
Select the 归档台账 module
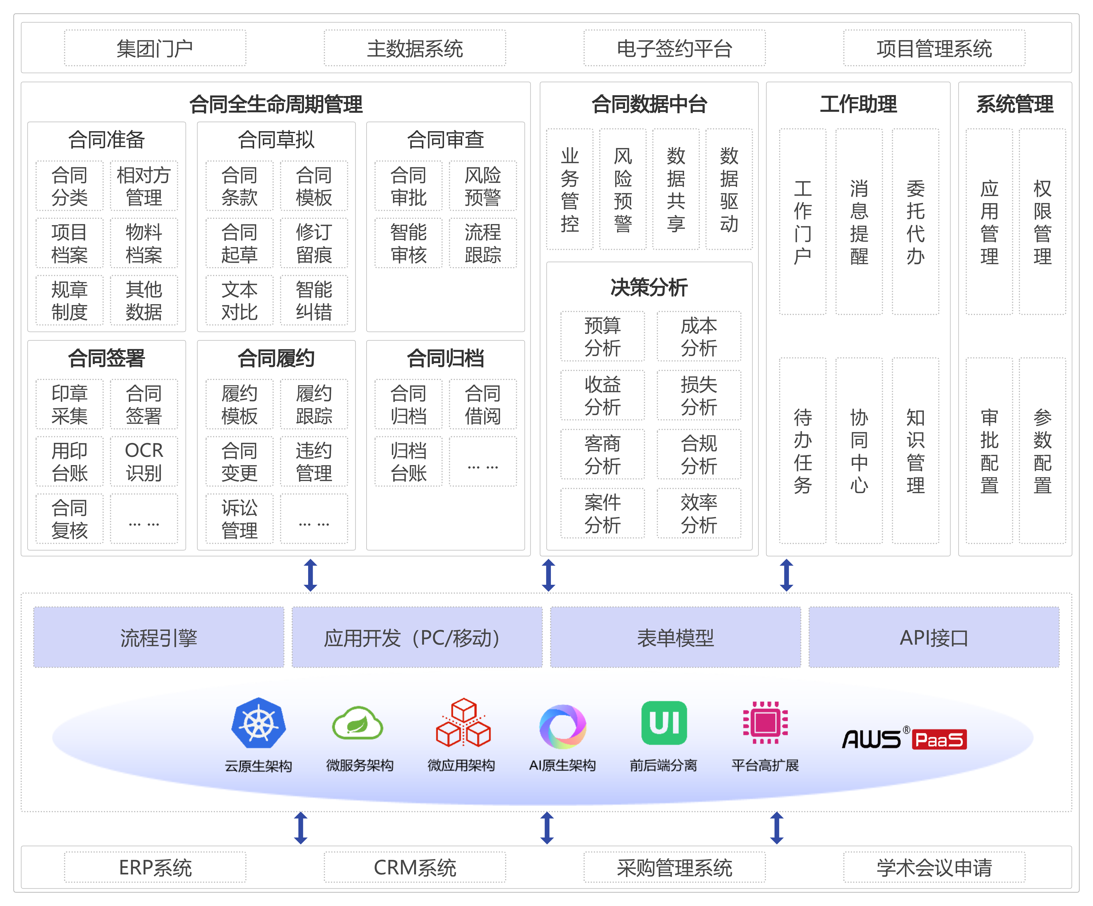[x=409, y=462]
